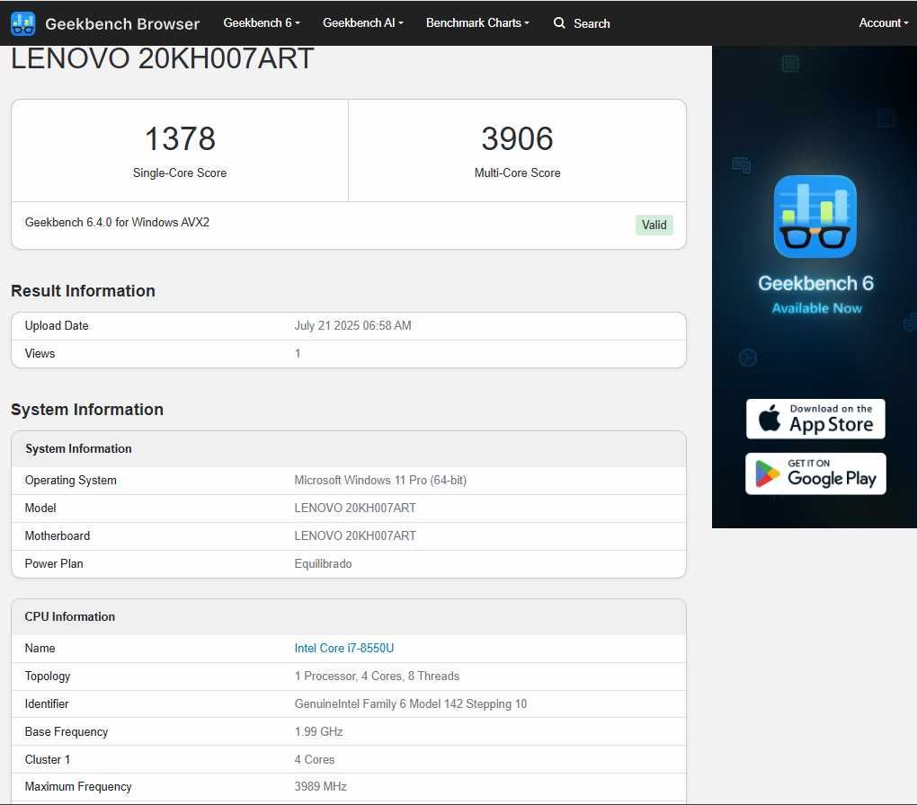Click 'Geekbench 6.4.0 for Windows AVX2' text

coord(117,222)
